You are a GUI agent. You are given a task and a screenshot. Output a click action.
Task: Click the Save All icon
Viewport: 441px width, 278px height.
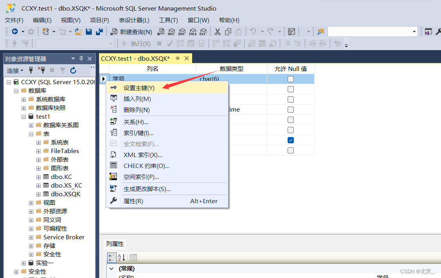pos(99,32)
